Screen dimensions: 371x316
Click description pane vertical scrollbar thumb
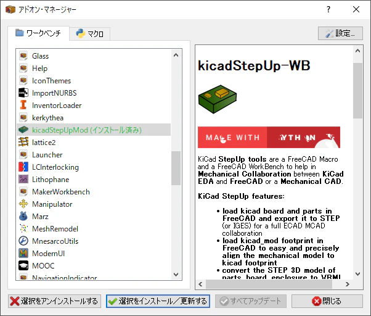tap(357, 91)
